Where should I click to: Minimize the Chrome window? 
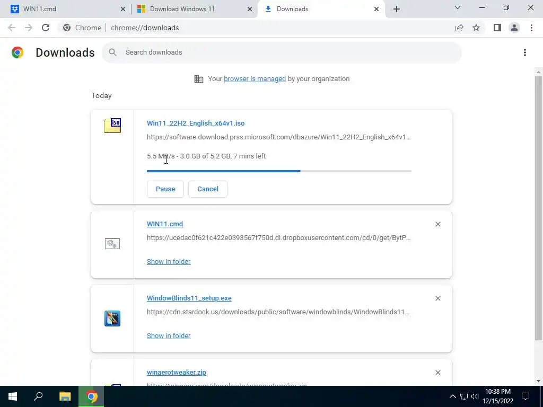coord(481,7)
